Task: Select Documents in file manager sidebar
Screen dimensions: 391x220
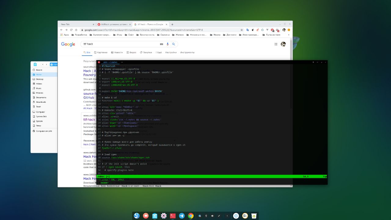Action: point(44,97)
